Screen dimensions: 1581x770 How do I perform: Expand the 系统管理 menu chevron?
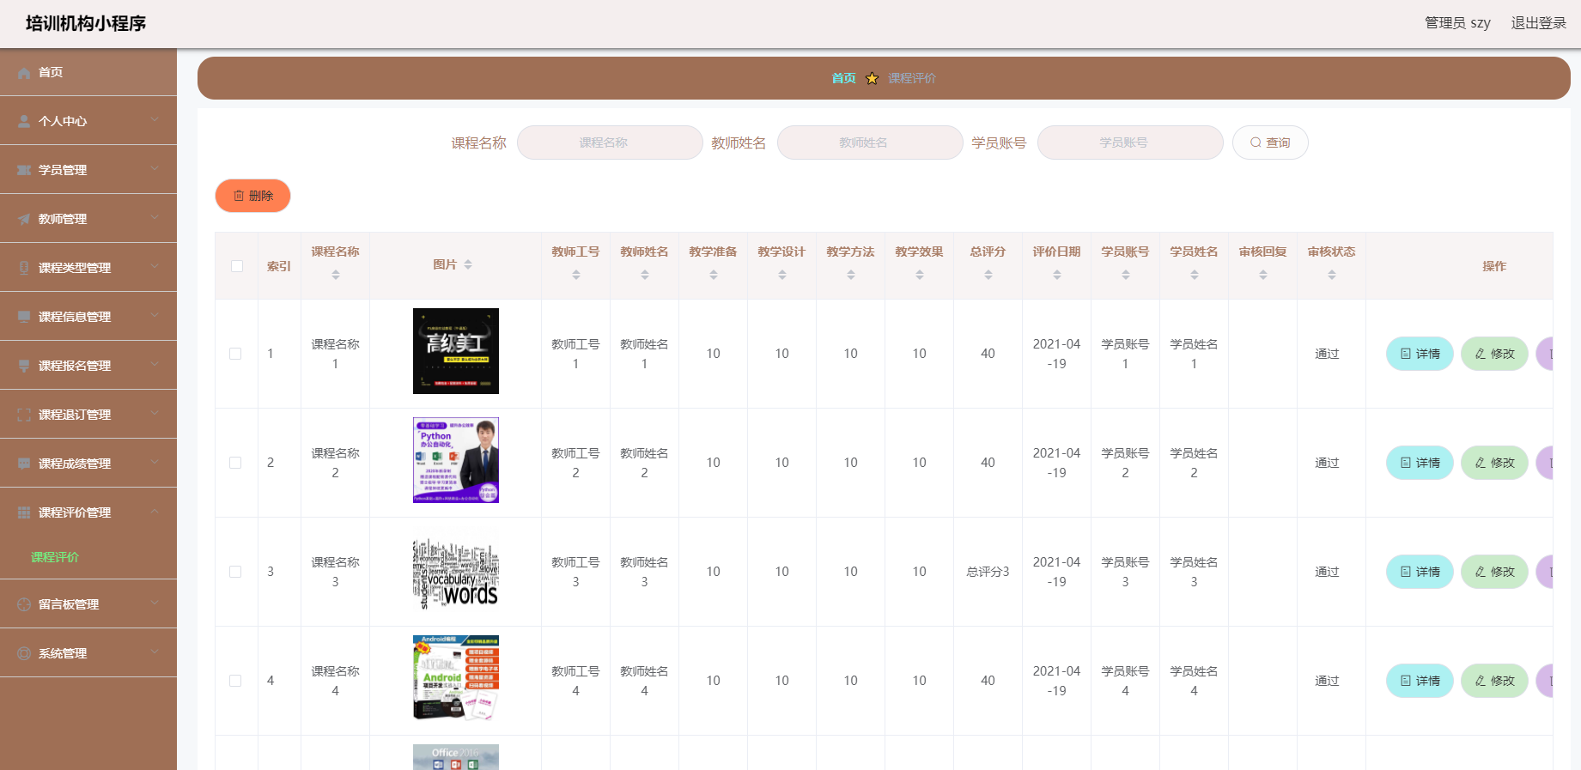click(x=155, y=652)
